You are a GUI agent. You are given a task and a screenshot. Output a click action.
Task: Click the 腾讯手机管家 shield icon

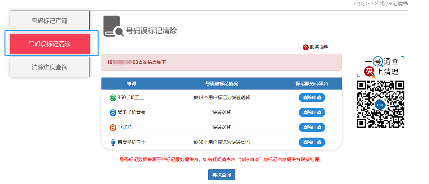[113, 113]
